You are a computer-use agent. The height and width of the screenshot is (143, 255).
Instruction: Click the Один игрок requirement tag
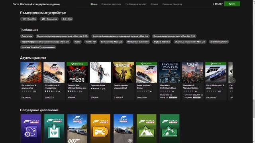pos(27,36)
